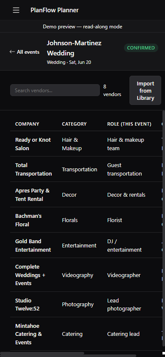Click the Transportation category cell

pos(80,169)
